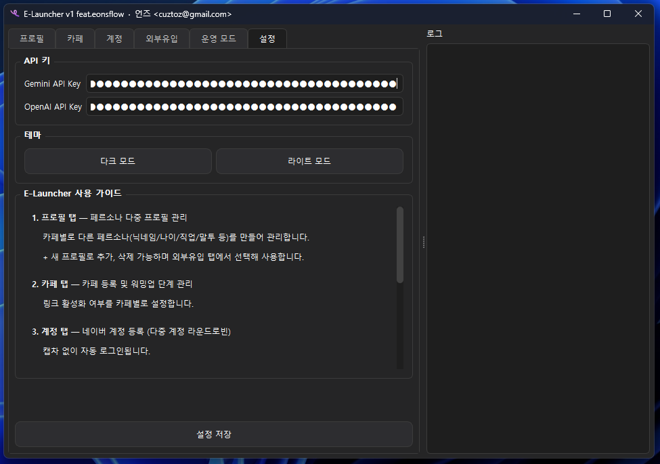Focus the Gemini API Key field
The height and width of the screenshot is (464, 660).
244,83
